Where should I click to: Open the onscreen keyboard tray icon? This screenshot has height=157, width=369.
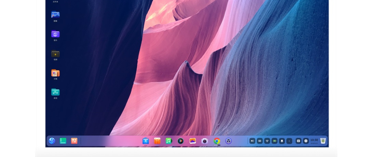pos(298,141)
